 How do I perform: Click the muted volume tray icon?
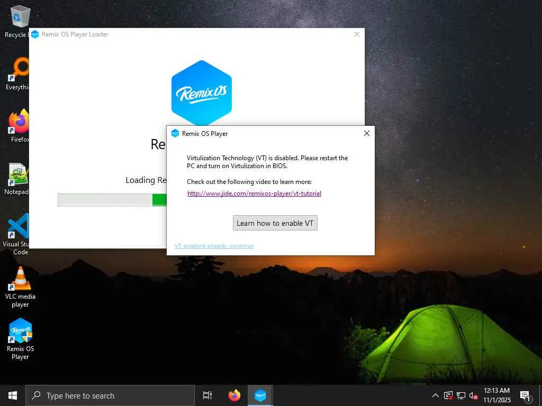[474, 395]
